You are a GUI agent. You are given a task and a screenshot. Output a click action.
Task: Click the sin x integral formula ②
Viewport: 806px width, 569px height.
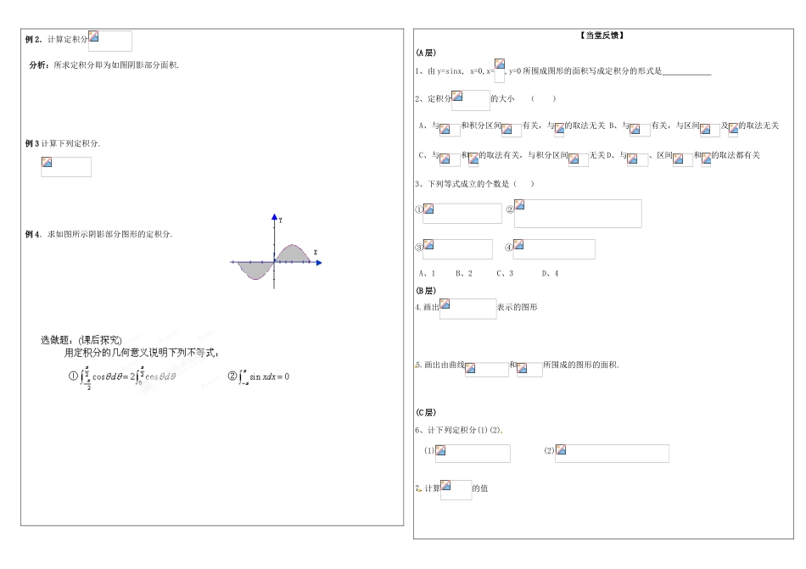click(x=259, y=376)
